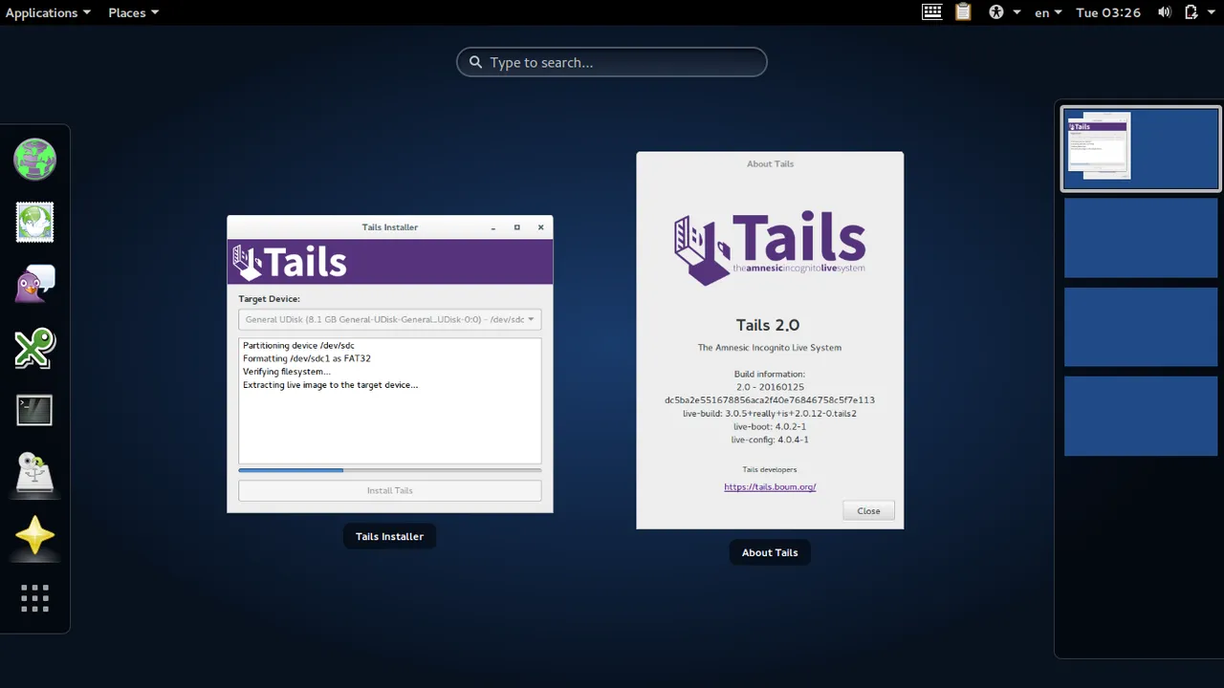Select the first workspace thumbnail
Screen dimensions: 1224x688
tap(1141, 148)
